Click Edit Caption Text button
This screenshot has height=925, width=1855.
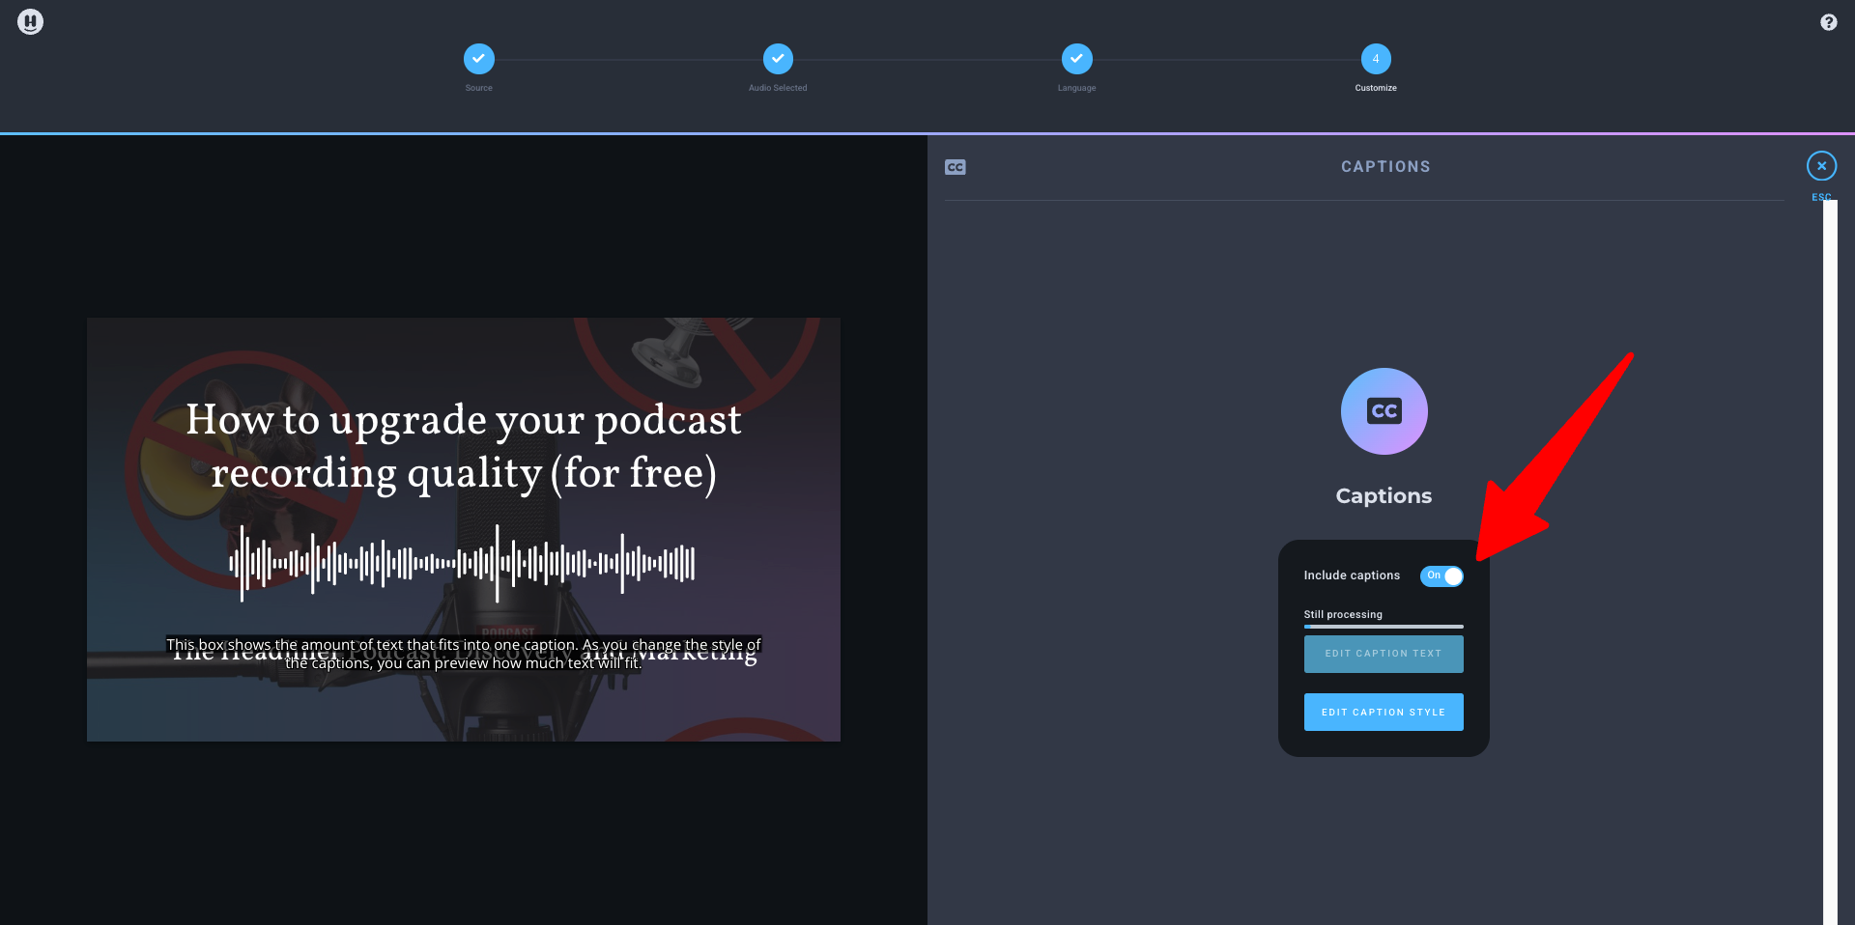pyautogui.click(x=1383, y=654)
